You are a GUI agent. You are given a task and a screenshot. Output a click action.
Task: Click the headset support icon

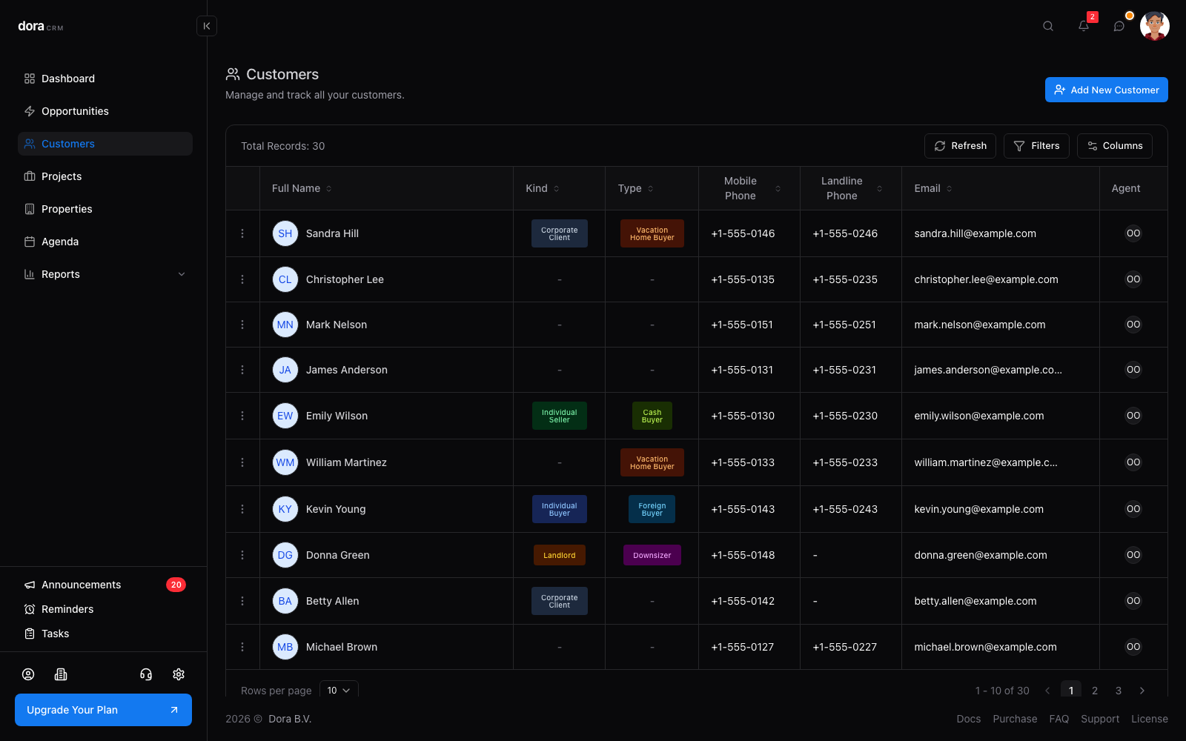tap(146, 674)
